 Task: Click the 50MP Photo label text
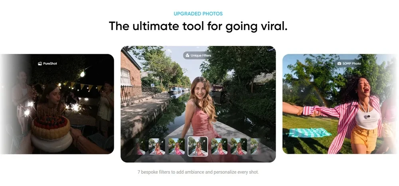pos(352,63)
